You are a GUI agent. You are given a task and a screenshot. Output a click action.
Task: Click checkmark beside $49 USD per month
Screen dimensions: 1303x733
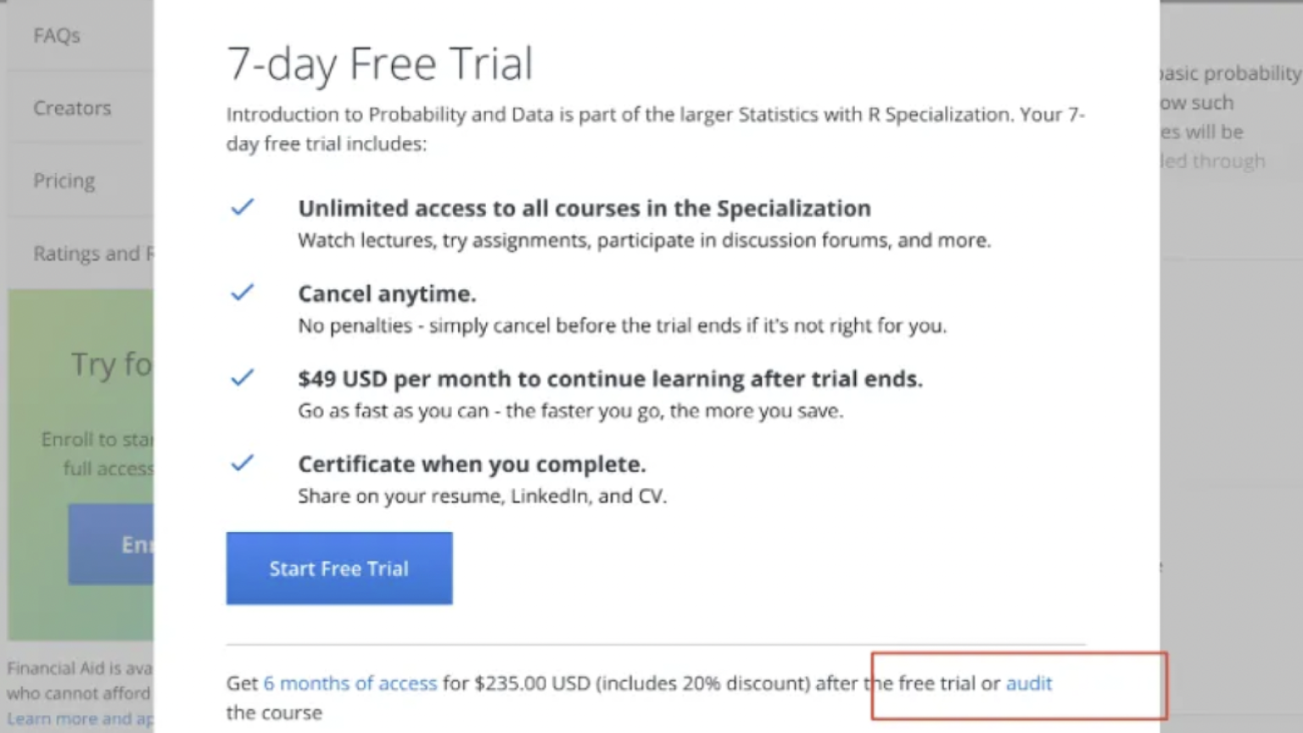(243, 378)
